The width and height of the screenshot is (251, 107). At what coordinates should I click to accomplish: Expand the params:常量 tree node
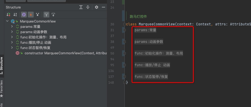pyautogui.click(x=12, y=26)
